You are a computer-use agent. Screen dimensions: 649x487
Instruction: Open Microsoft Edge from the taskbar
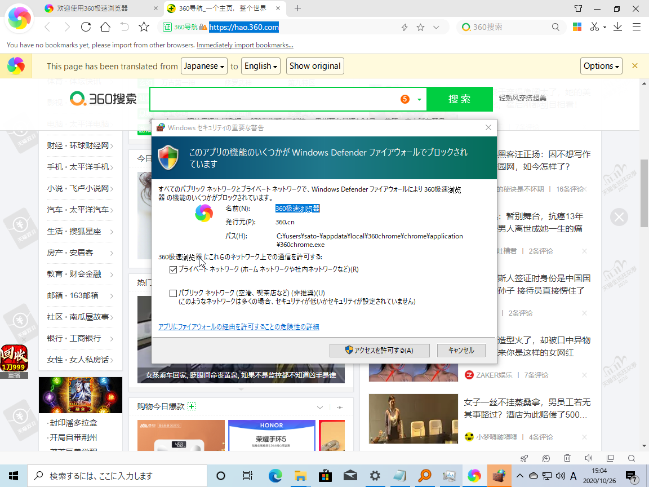(275, 476)
